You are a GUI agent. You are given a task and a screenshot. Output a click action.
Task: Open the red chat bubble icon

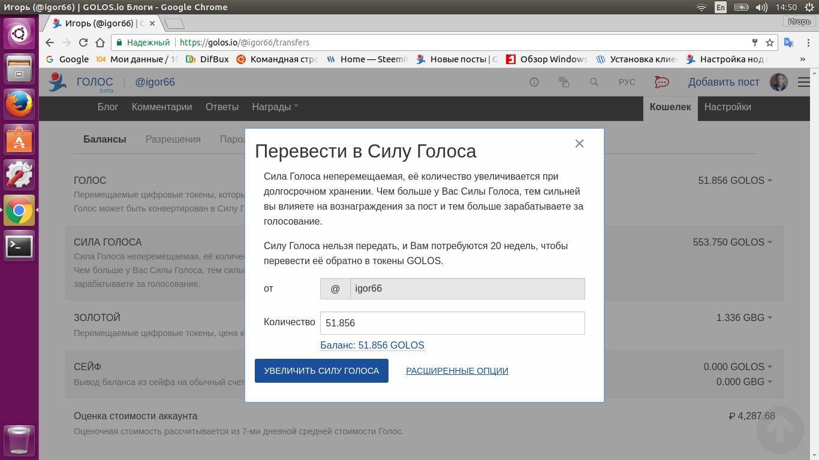(662, 82)
